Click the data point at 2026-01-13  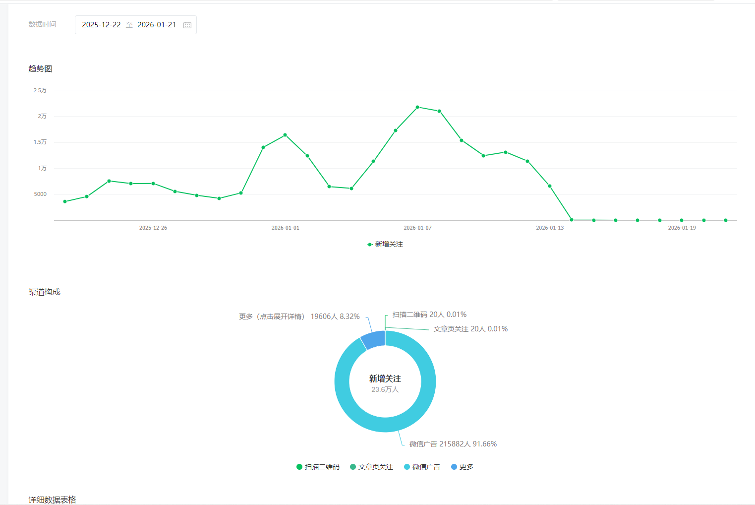click(x=550, y=186)
